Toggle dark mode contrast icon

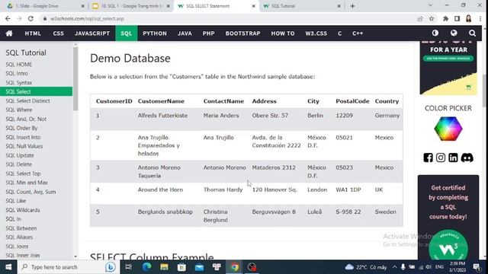[x=435, y=33]
